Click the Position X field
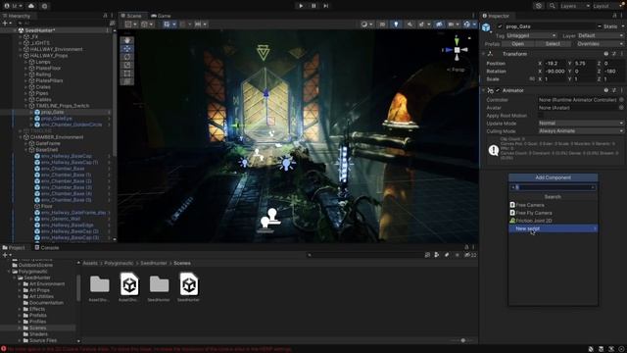This screenshot has height=353, width=627. (555, 63)
